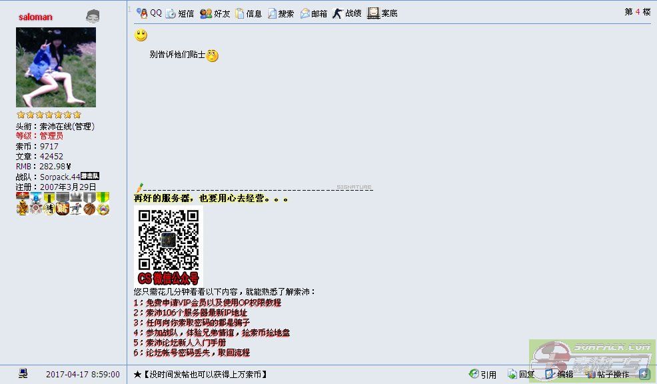Send a short message via 短信
The width and height of the screenshot is (657, 384).
[180, 13]
